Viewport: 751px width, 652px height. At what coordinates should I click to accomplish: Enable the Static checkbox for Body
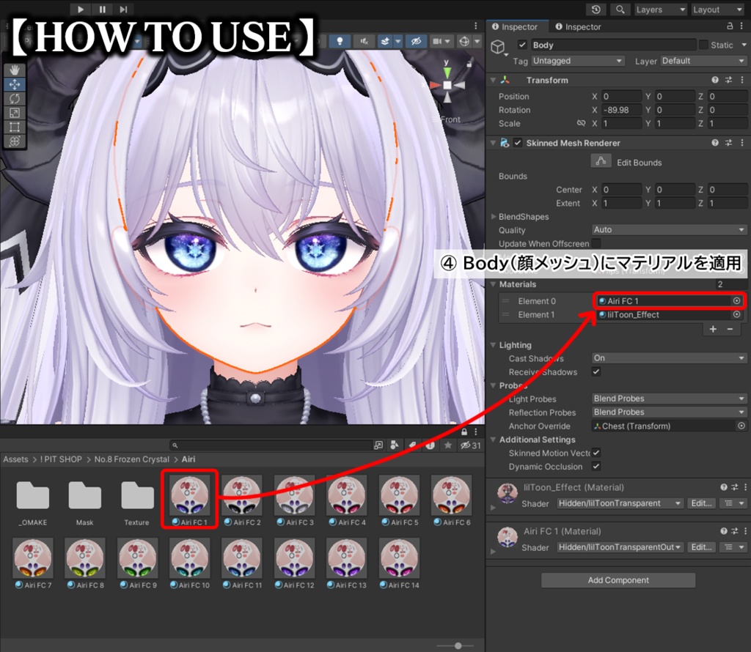pos(704,45)
